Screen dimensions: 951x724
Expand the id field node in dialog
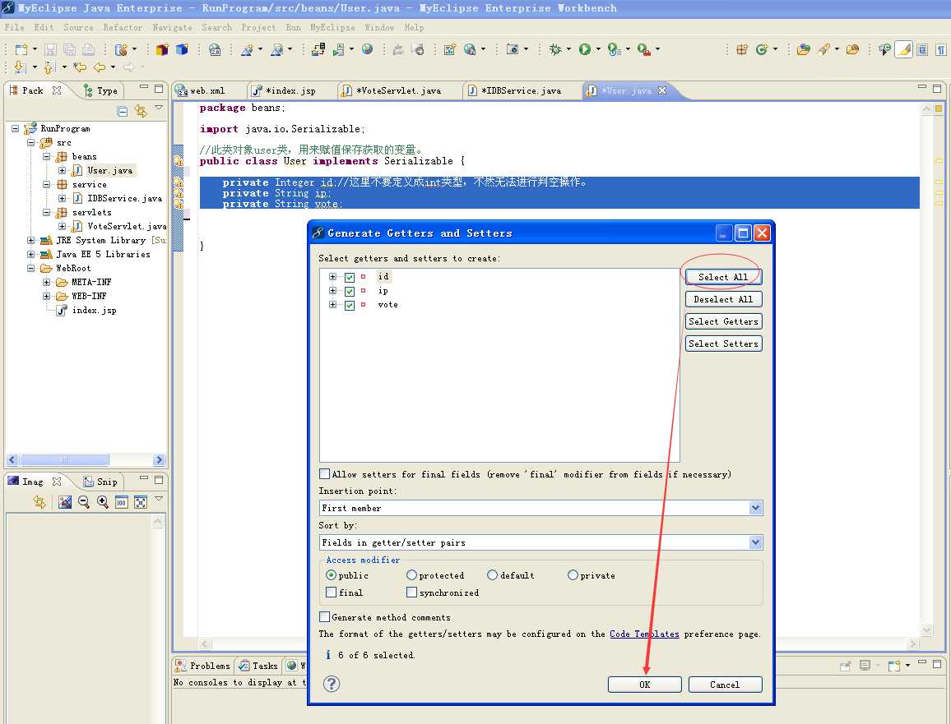coord(332,276)
